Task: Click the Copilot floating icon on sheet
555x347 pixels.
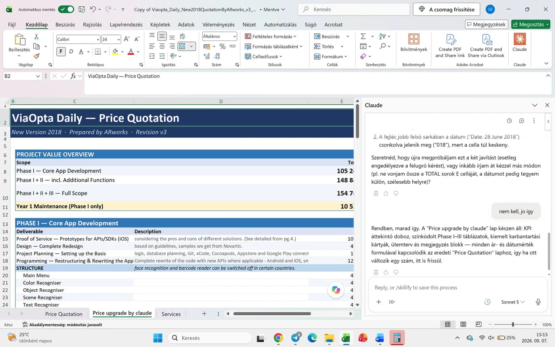Action: point(336,290)
